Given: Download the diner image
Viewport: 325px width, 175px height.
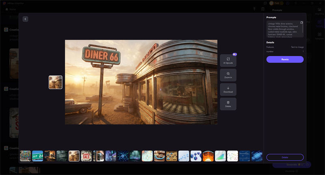Looking at the screenshot, I should pyautogui.click(x=228, y=89).
